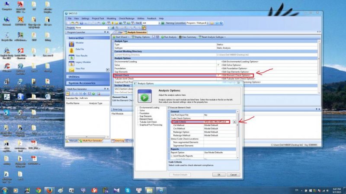Click Edit Element Check Options link

[236, 75]
